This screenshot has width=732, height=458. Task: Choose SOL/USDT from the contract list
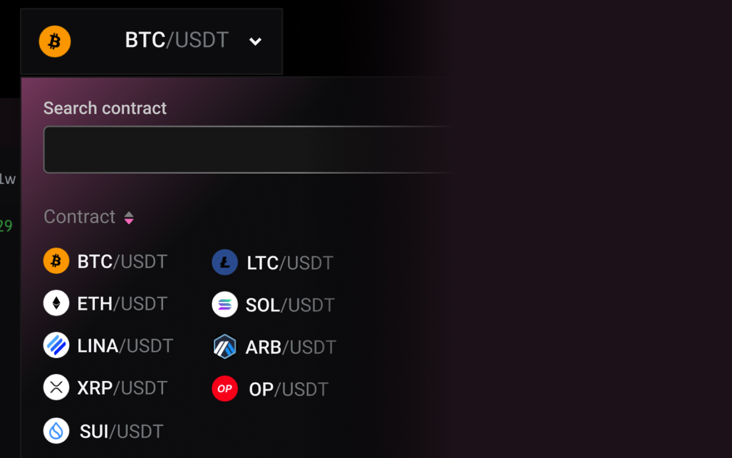tap(290, 305)
